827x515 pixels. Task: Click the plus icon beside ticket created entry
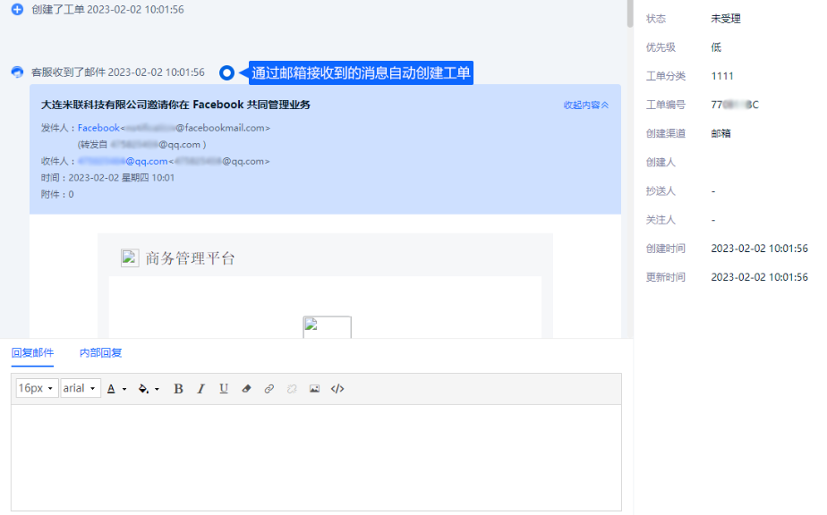[17, 9]
